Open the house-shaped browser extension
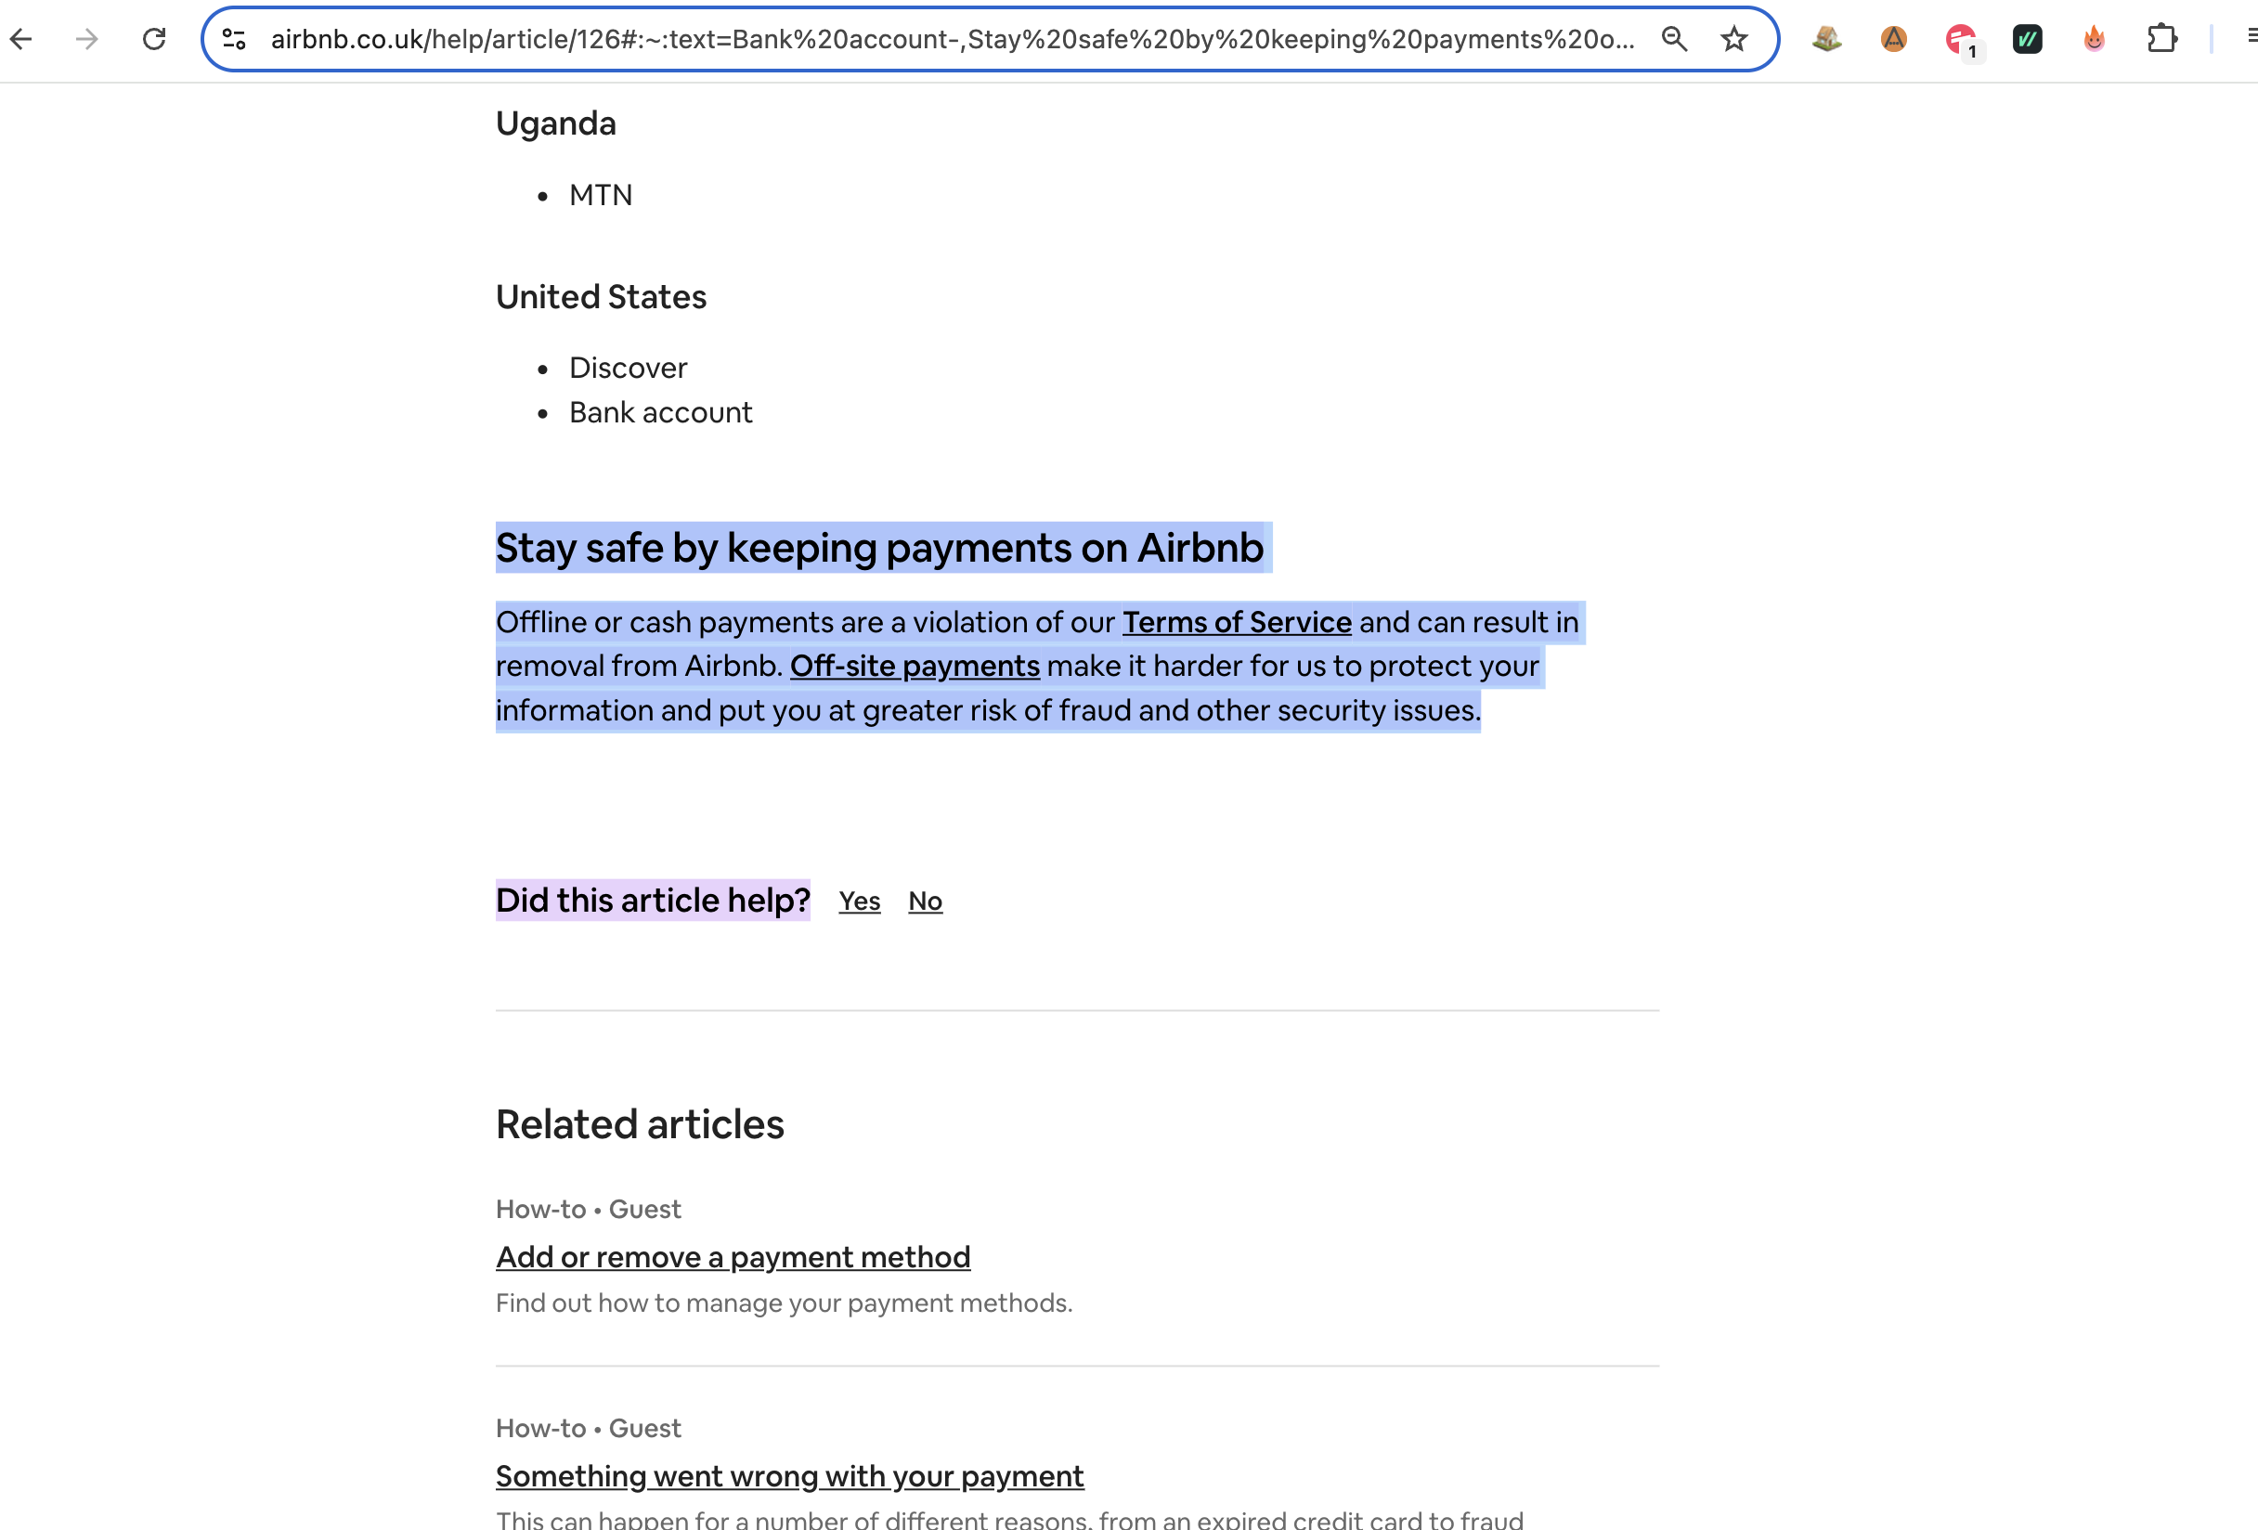Screen dimensions: 2258x1530 [x=1826, y=39]
